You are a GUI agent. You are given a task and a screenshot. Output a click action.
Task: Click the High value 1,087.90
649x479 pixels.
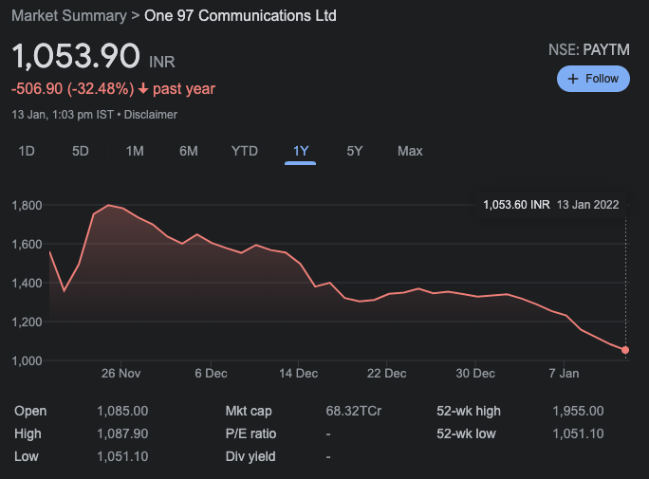(x=122, y=433)
